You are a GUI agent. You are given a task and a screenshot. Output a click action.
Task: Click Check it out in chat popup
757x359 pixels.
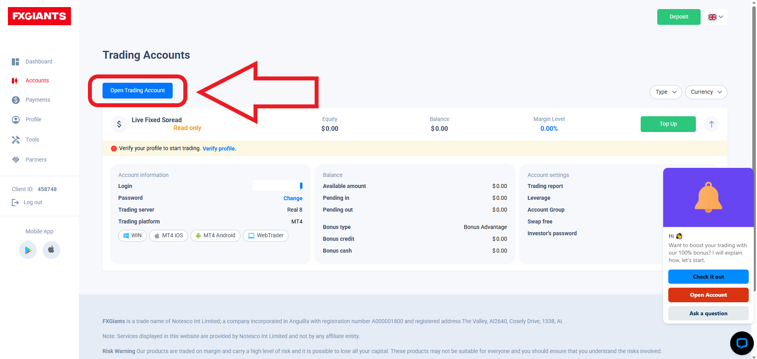(709, 277)
